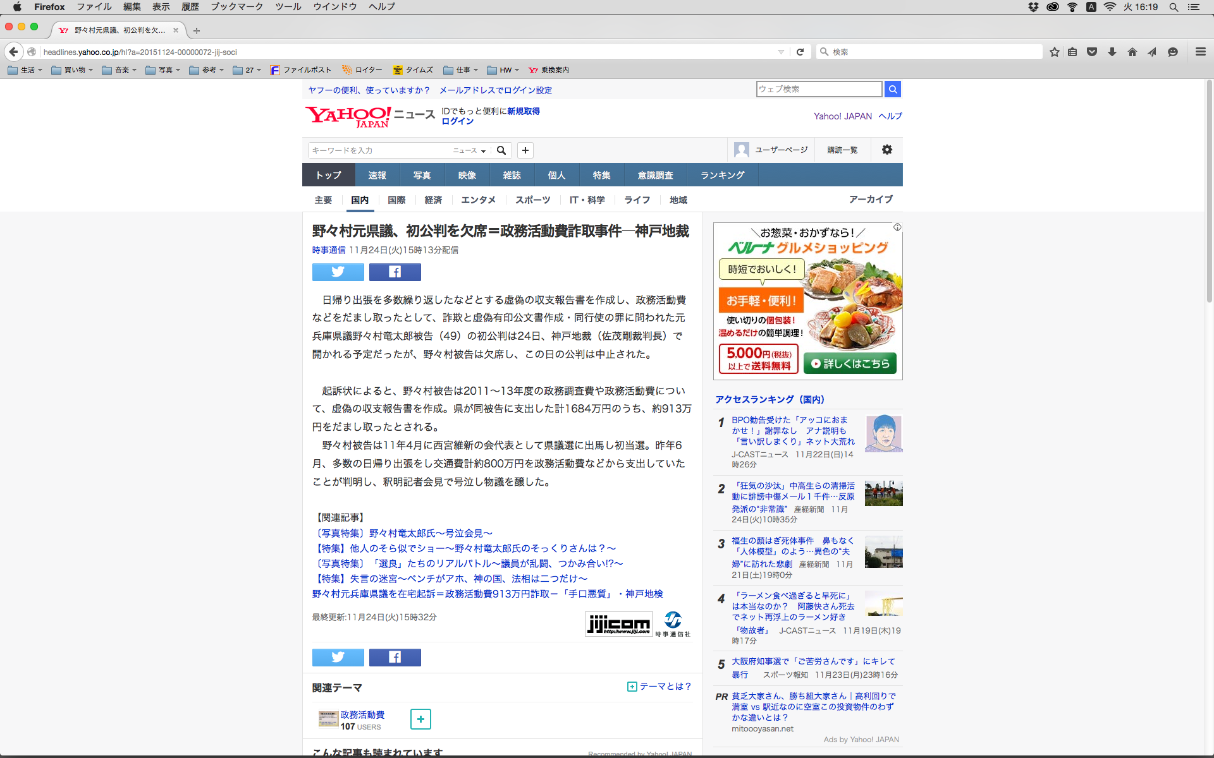This screenshot has width=1214, height=758.
Task: Open the ブックマーク menu in menu bar
Action: tap(236, 7)
